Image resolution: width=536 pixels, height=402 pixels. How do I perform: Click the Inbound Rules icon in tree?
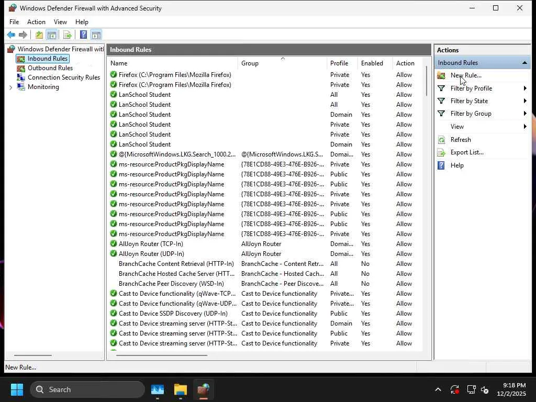click(21, 59)
